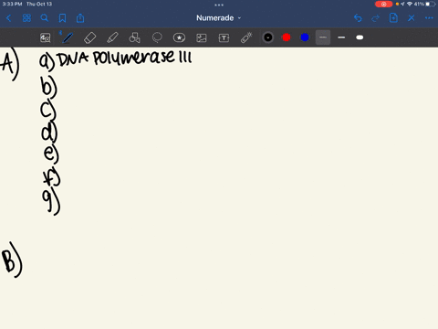This screenshot has width=438, height=329.
Task: Select the Eraser tool
Action: [89, 37]
